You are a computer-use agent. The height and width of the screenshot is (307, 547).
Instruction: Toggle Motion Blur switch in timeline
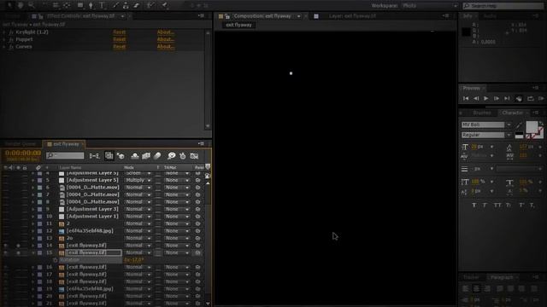(157, 156)
